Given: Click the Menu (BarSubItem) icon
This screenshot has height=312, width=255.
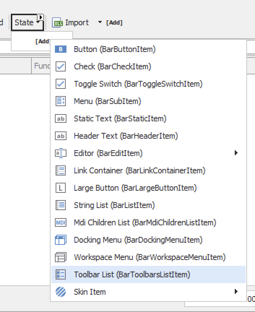Looking at the screenshot, I should [x=61, y=101].
